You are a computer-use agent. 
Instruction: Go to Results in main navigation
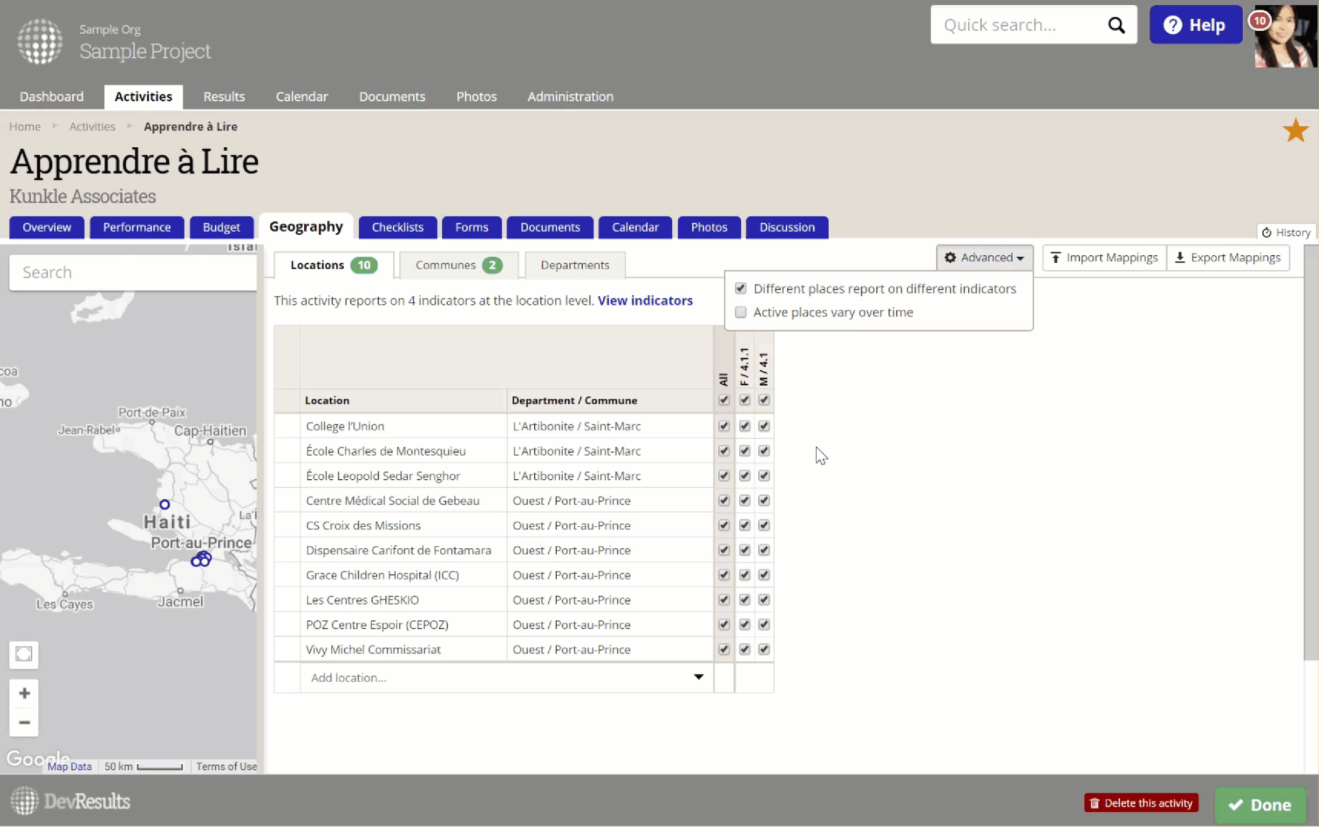pos(224,97)
